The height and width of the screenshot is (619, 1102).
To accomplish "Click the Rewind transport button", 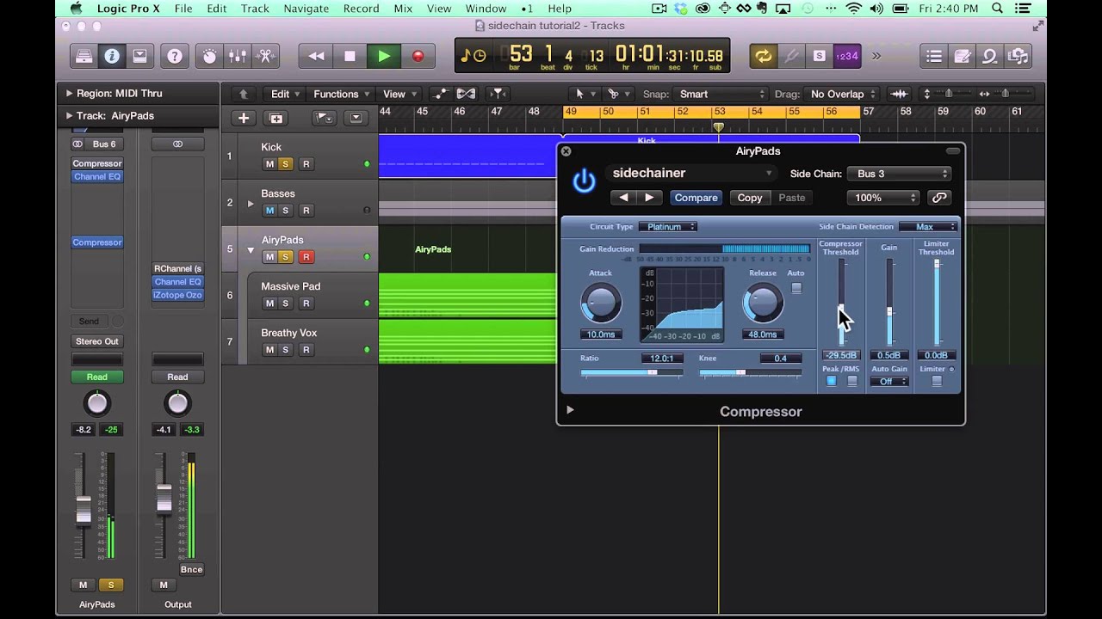I will 316,57.
